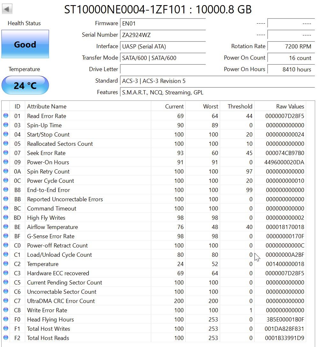This screenshot has width=318, height=347.
Task: Click the Serial Number field showing ZA2924WZ
Action: coord(163,35)
